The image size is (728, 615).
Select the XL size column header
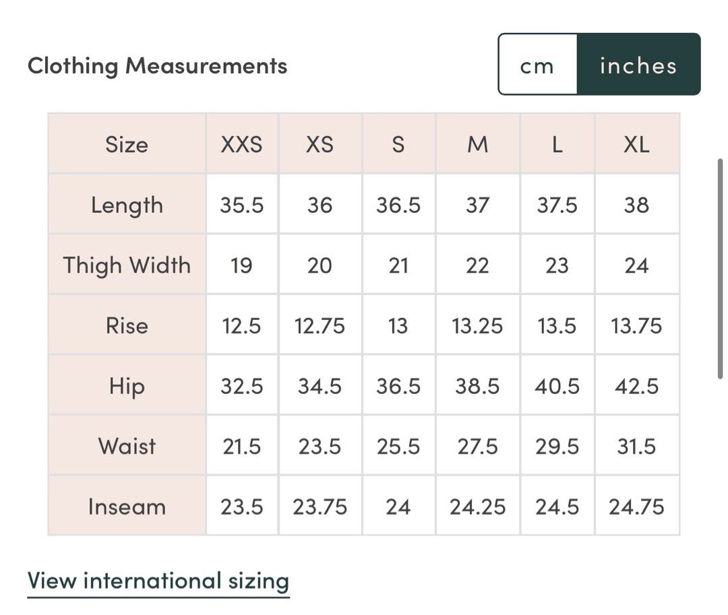coord(636,144)
